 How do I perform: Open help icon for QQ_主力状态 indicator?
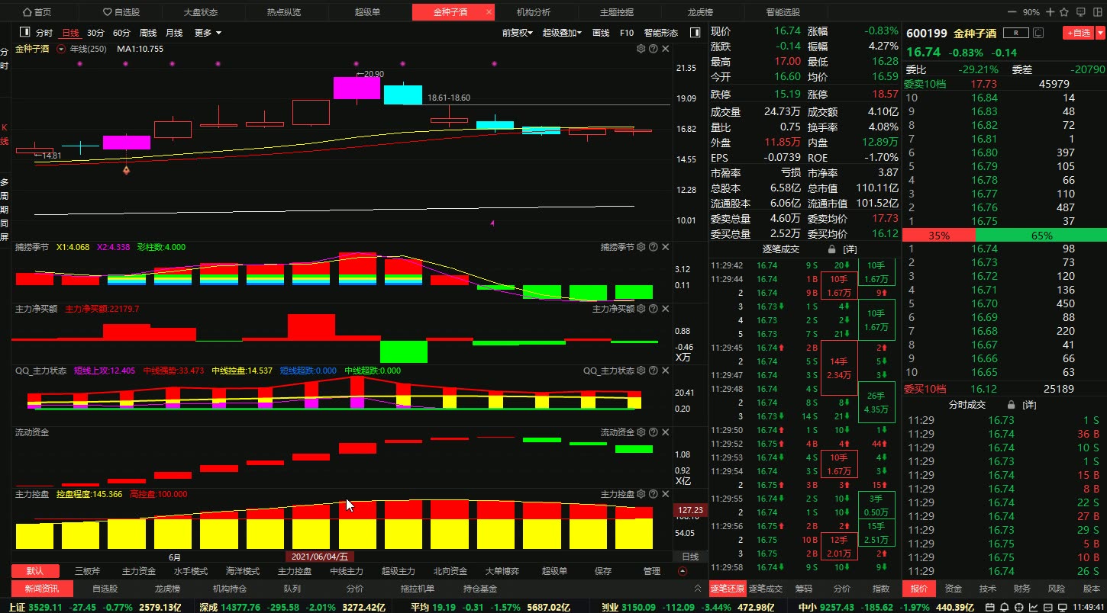pyautogui.click(x=654, y=371)
